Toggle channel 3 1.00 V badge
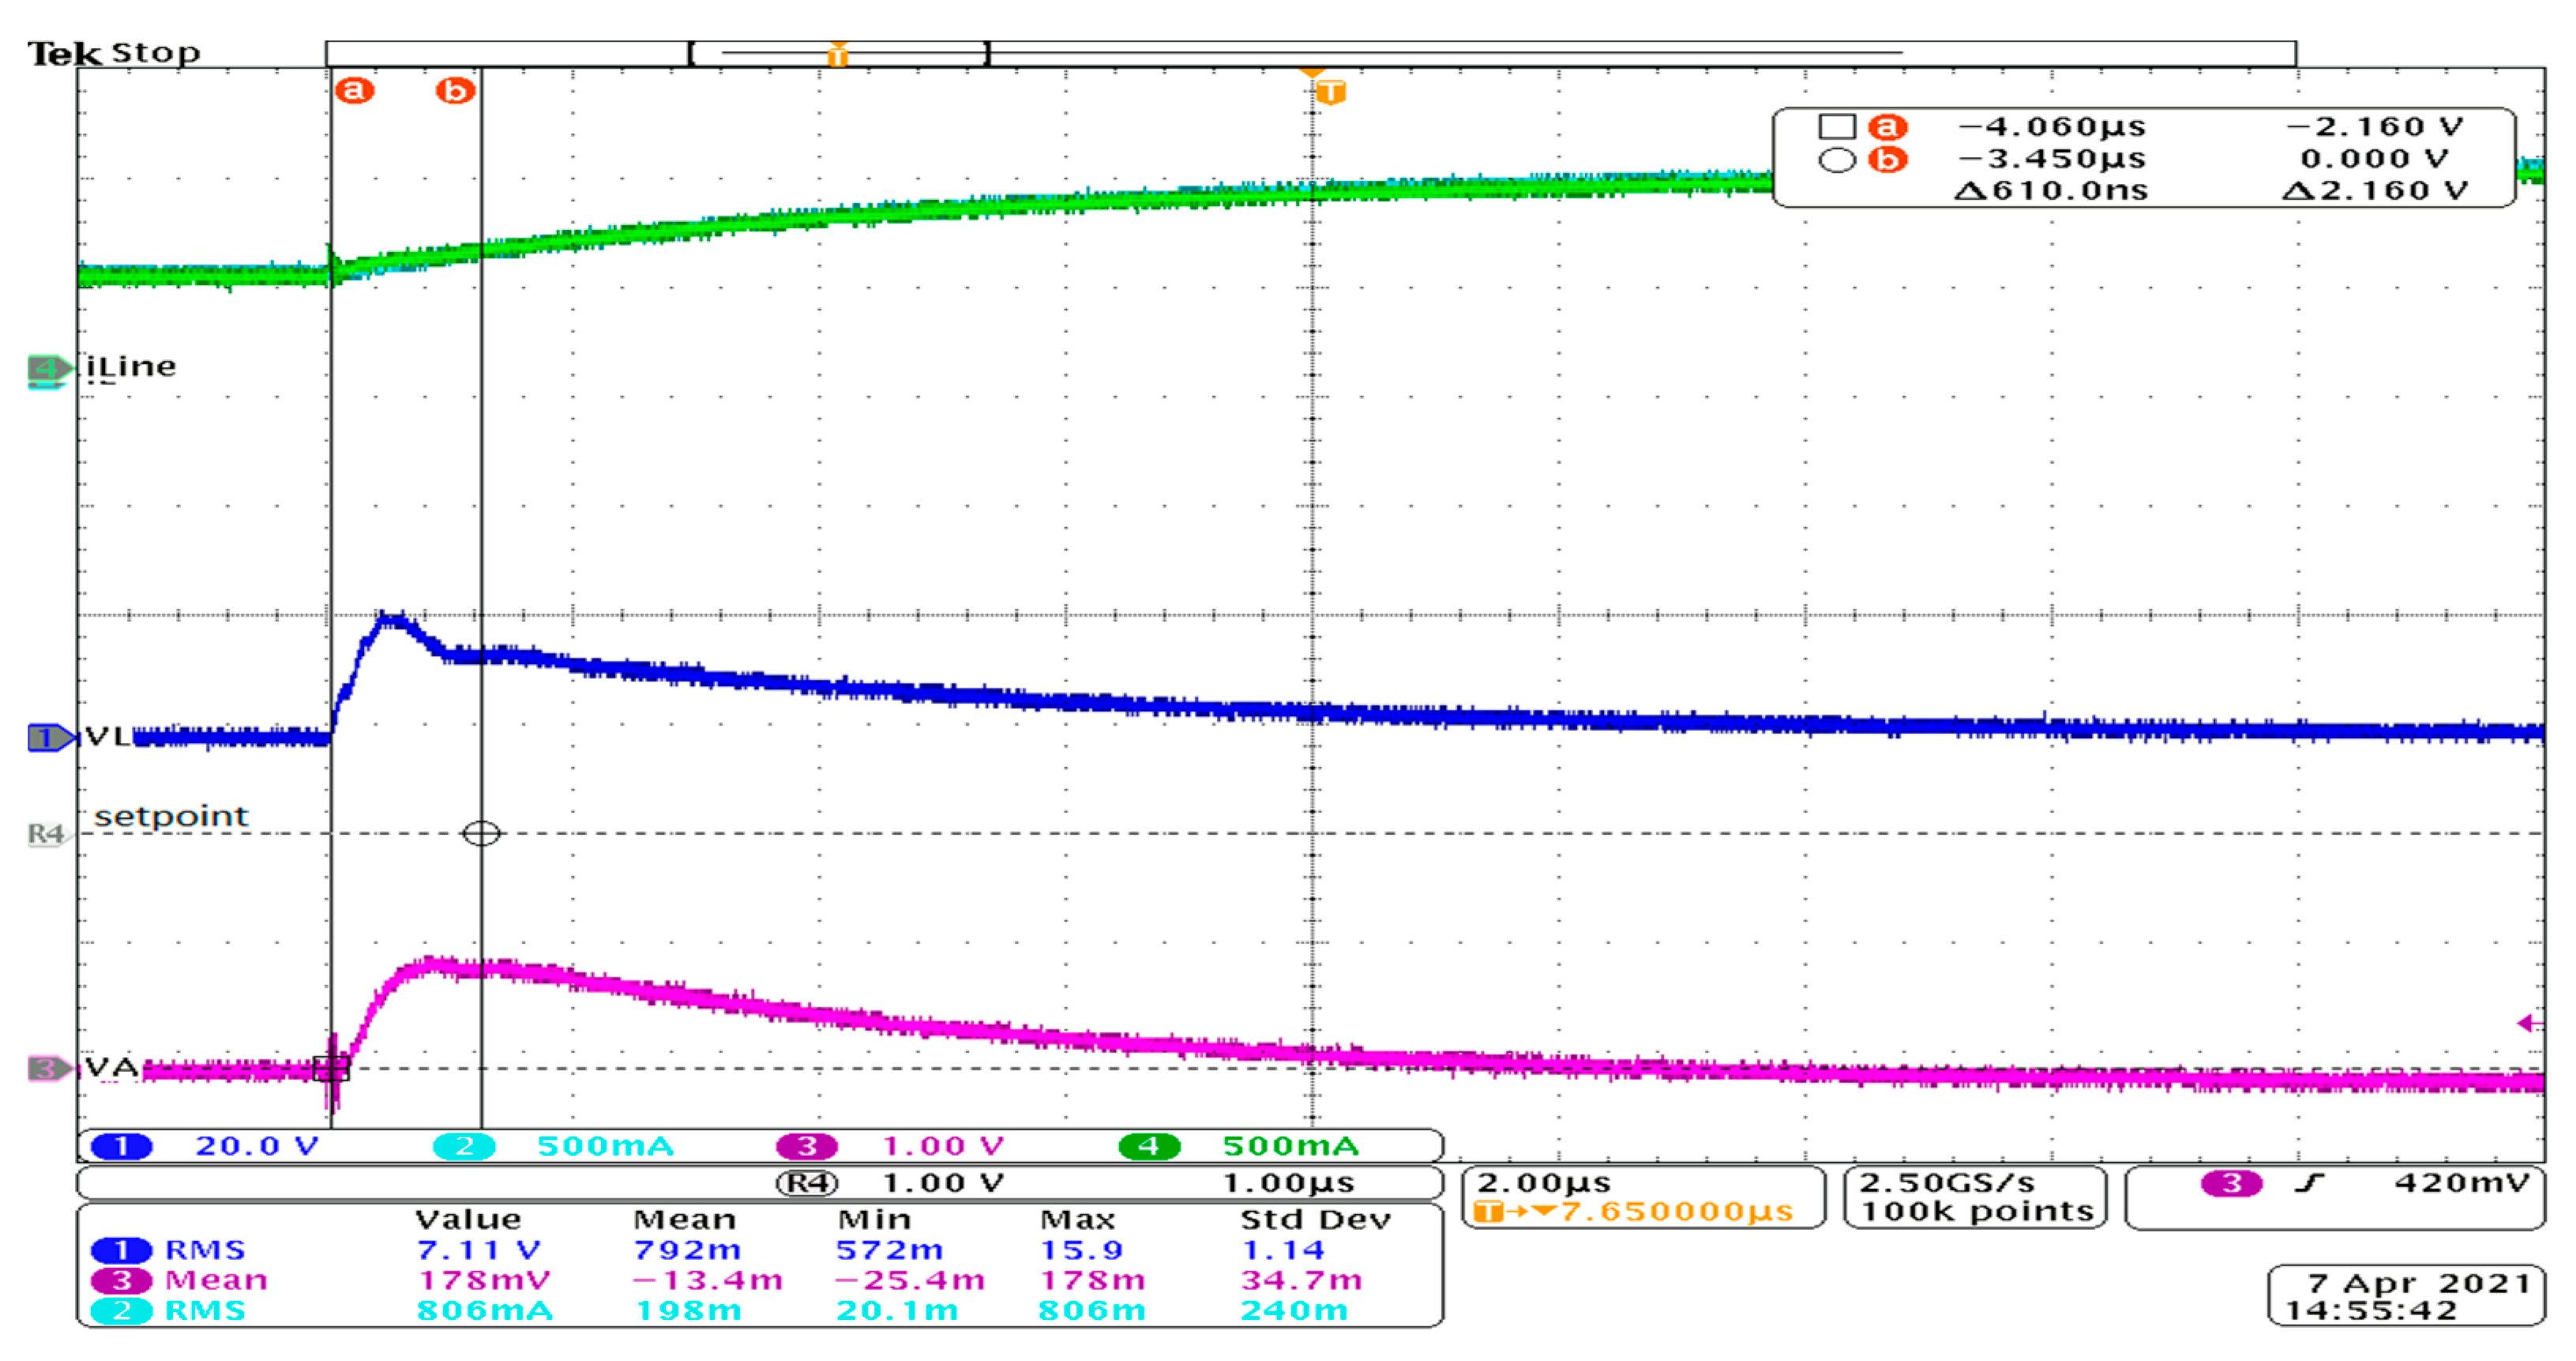 click(806, 1146)
